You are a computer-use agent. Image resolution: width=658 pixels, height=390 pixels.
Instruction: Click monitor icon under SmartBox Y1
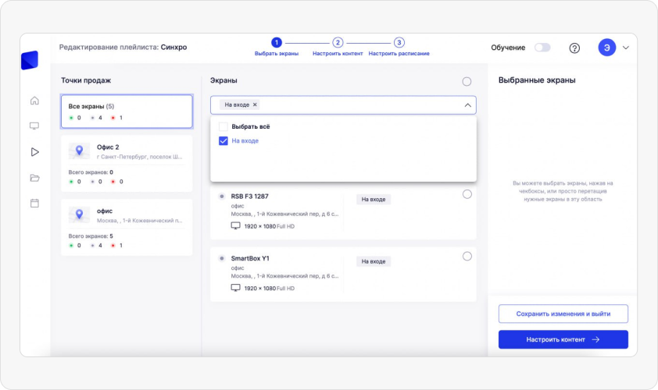point(235,288)
